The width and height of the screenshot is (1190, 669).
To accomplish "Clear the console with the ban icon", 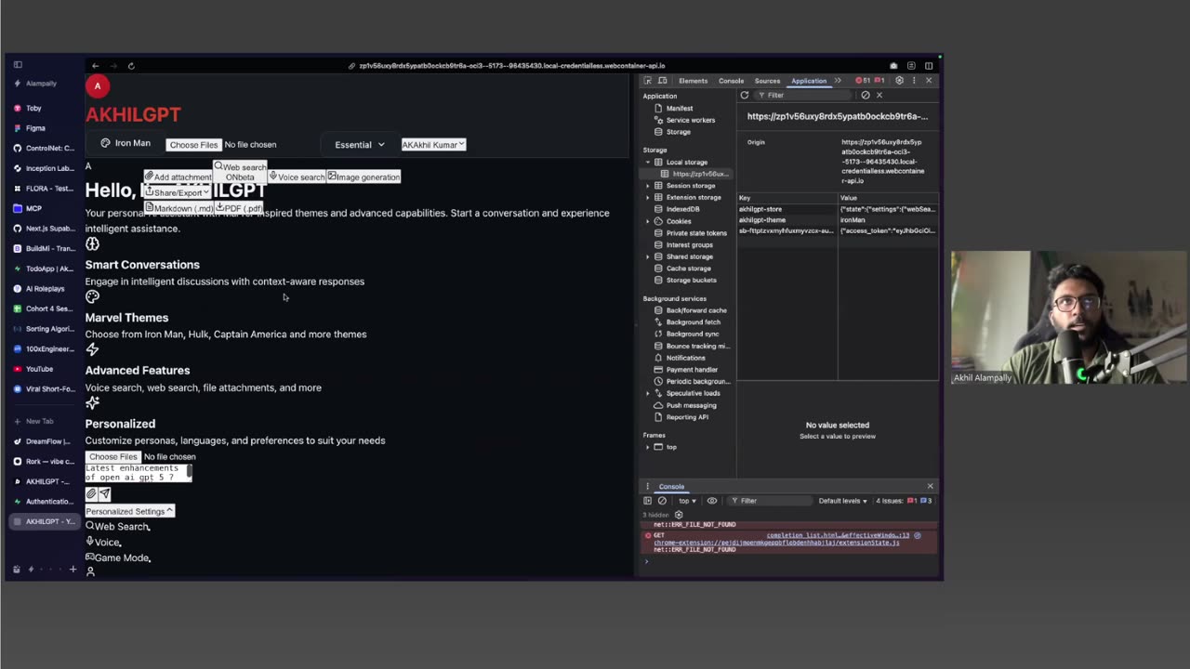I will pyautogui.click(x=662, y=501).
